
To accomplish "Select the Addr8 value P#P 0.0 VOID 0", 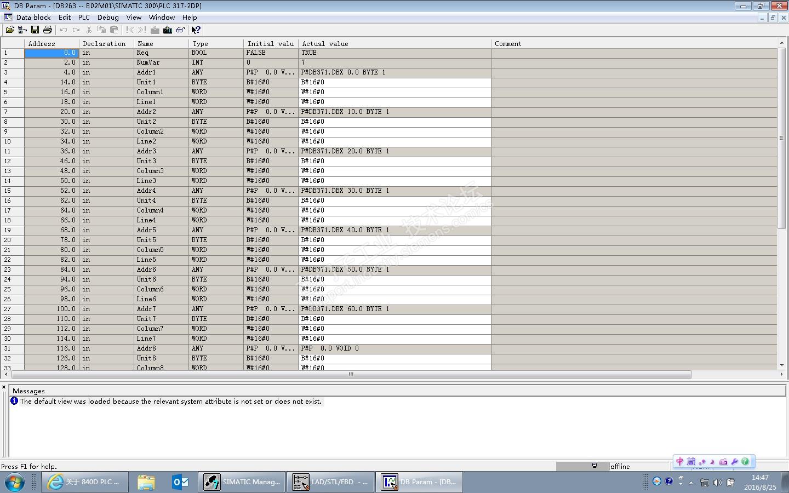I will click(395, 348).
